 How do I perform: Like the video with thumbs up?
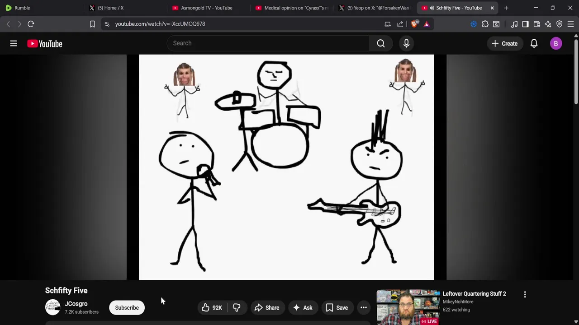(x=212, y=308)
